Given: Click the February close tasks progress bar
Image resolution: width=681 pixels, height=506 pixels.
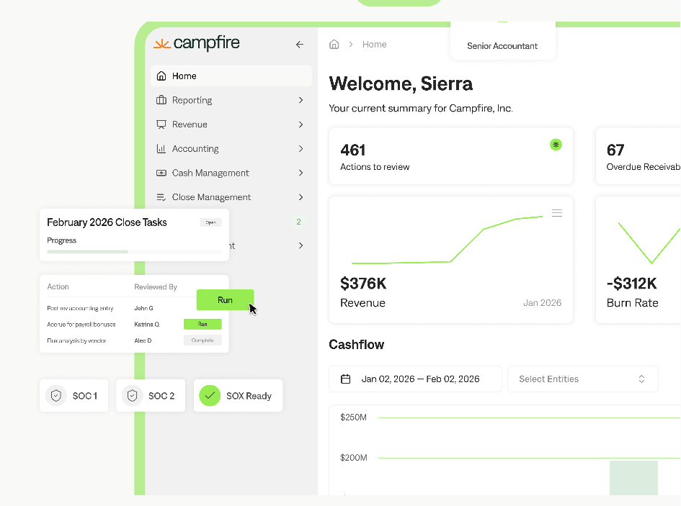Looking at the screenshot, I should coord(133,252).
